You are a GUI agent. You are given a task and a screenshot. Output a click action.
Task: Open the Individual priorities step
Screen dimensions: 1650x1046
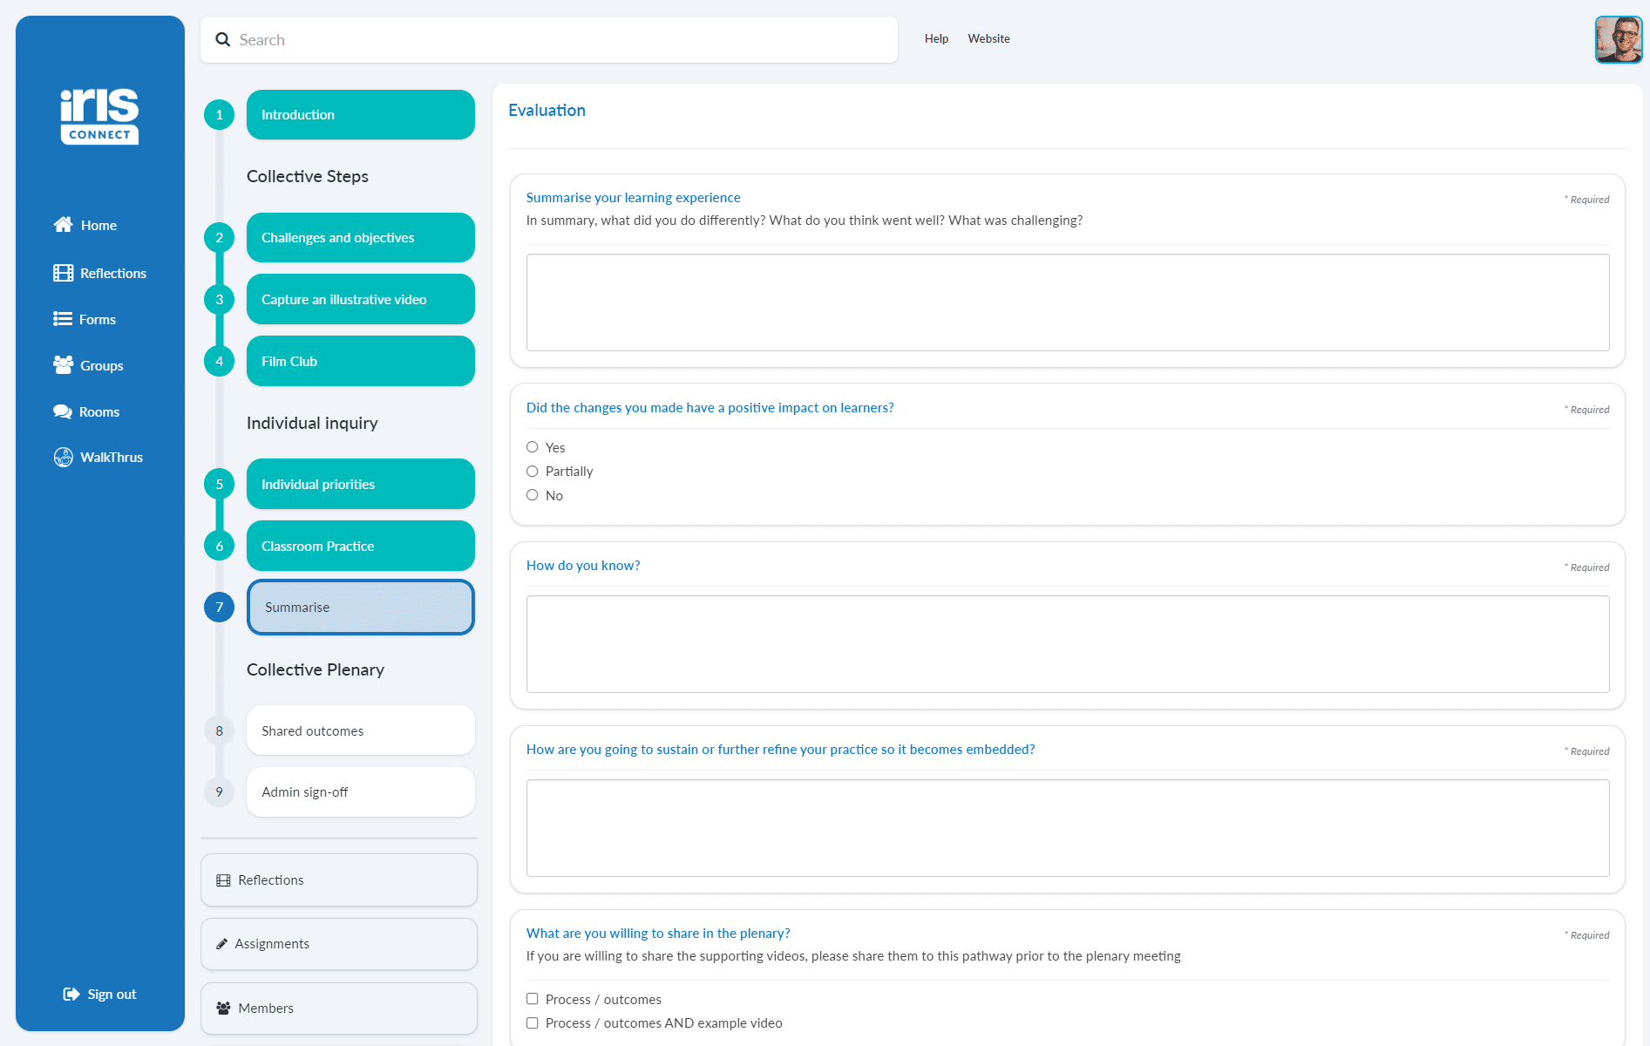pyautogui.click(x=361, y=484)
